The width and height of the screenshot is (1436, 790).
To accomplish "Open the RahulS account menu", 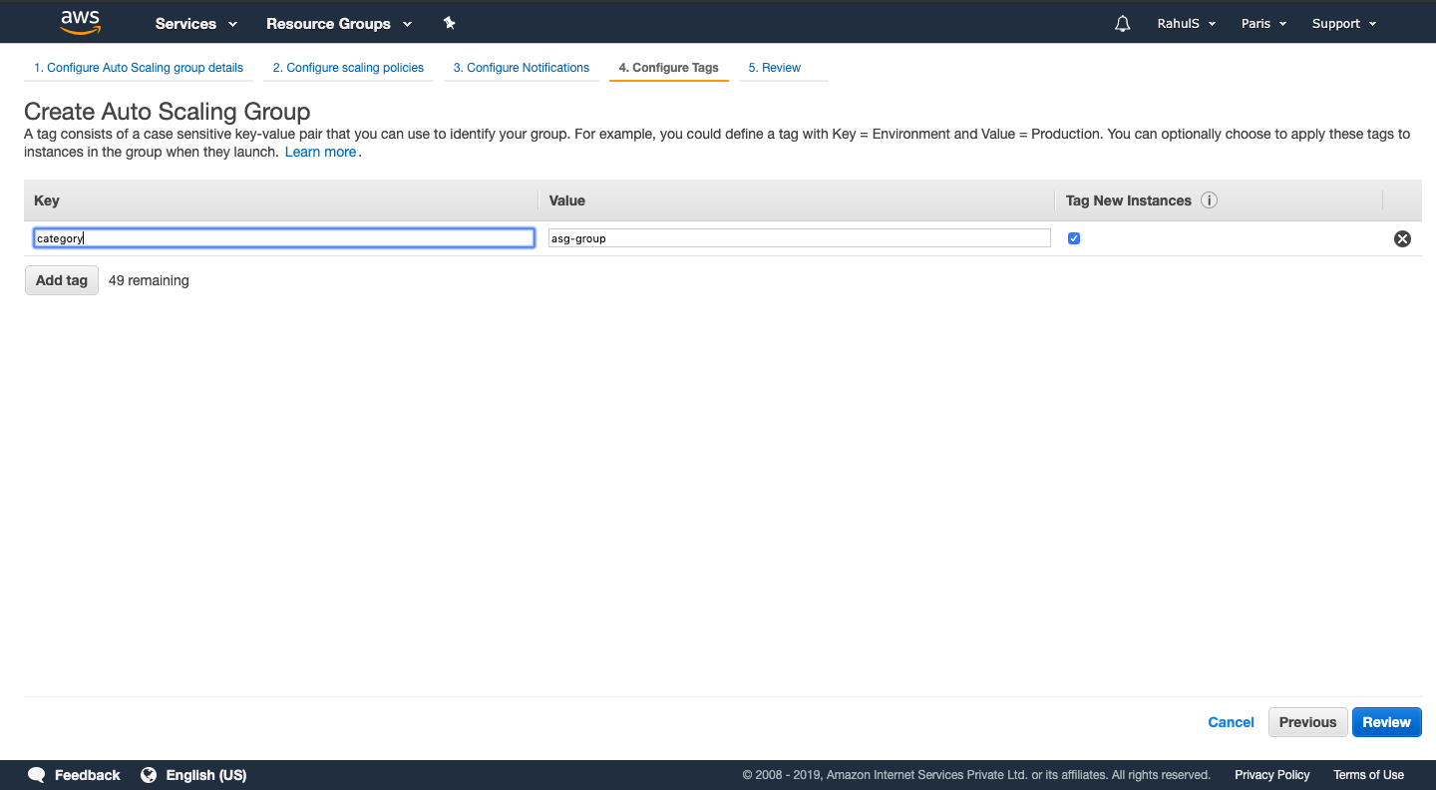I will point(1186,22).
